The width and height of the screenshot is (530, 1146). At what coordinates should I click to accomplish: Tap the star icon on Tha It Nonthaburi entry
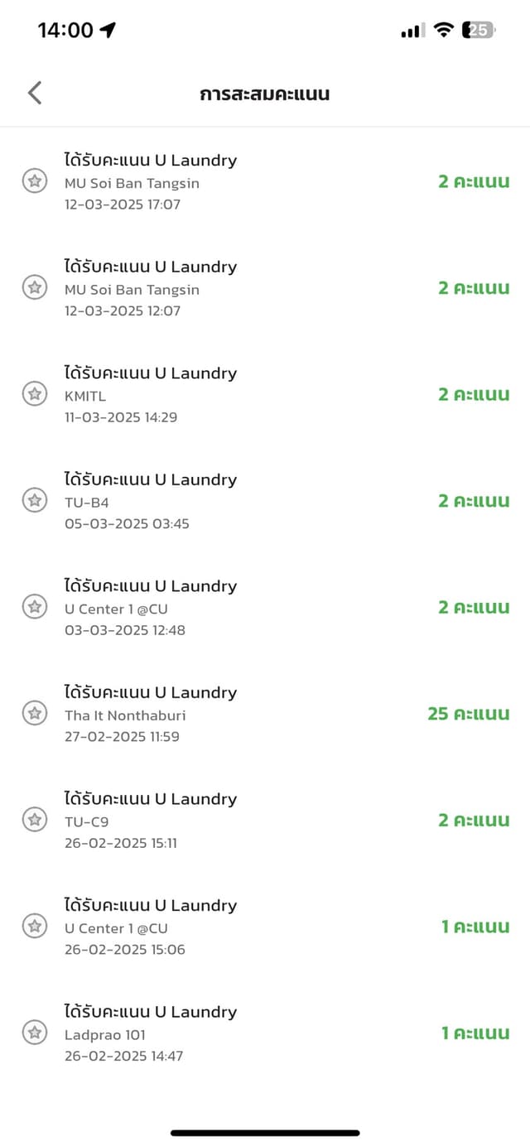coord(34,713)
